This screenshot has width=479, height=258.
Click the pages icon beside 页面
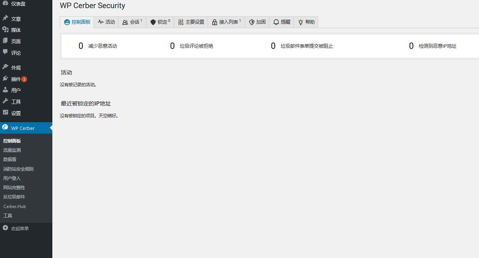pos(5,41)
